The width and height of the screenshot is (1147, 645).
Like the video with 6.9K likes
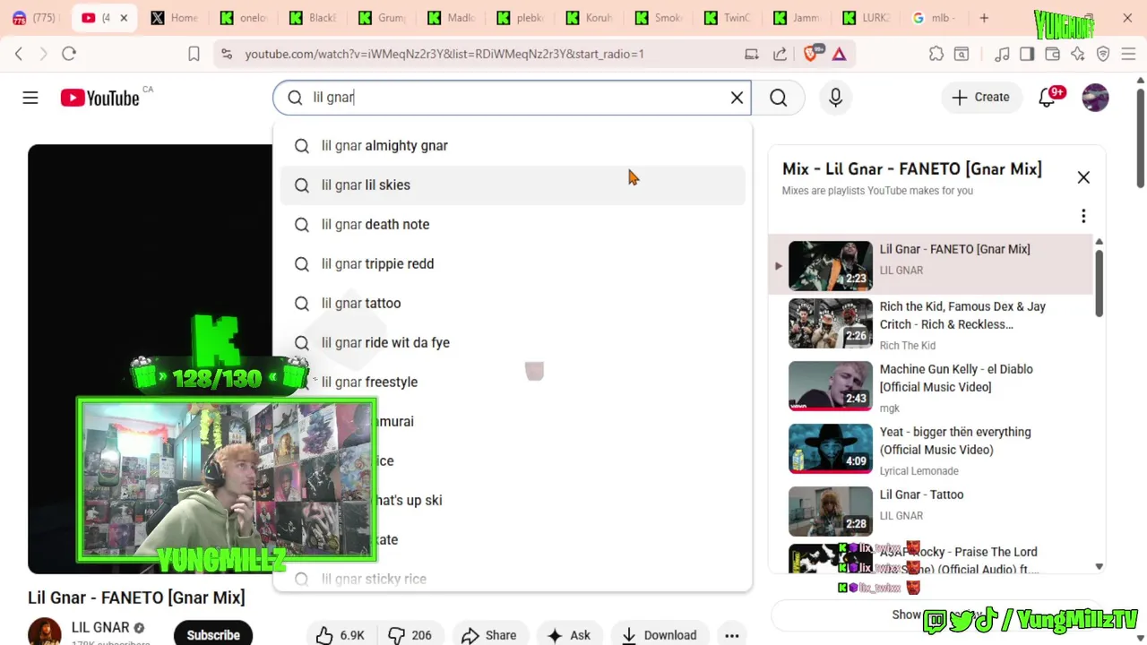pos(341,635)
